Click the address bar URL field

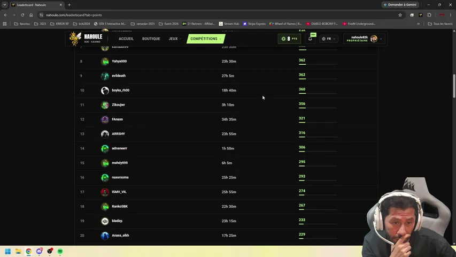coord(218,15)
